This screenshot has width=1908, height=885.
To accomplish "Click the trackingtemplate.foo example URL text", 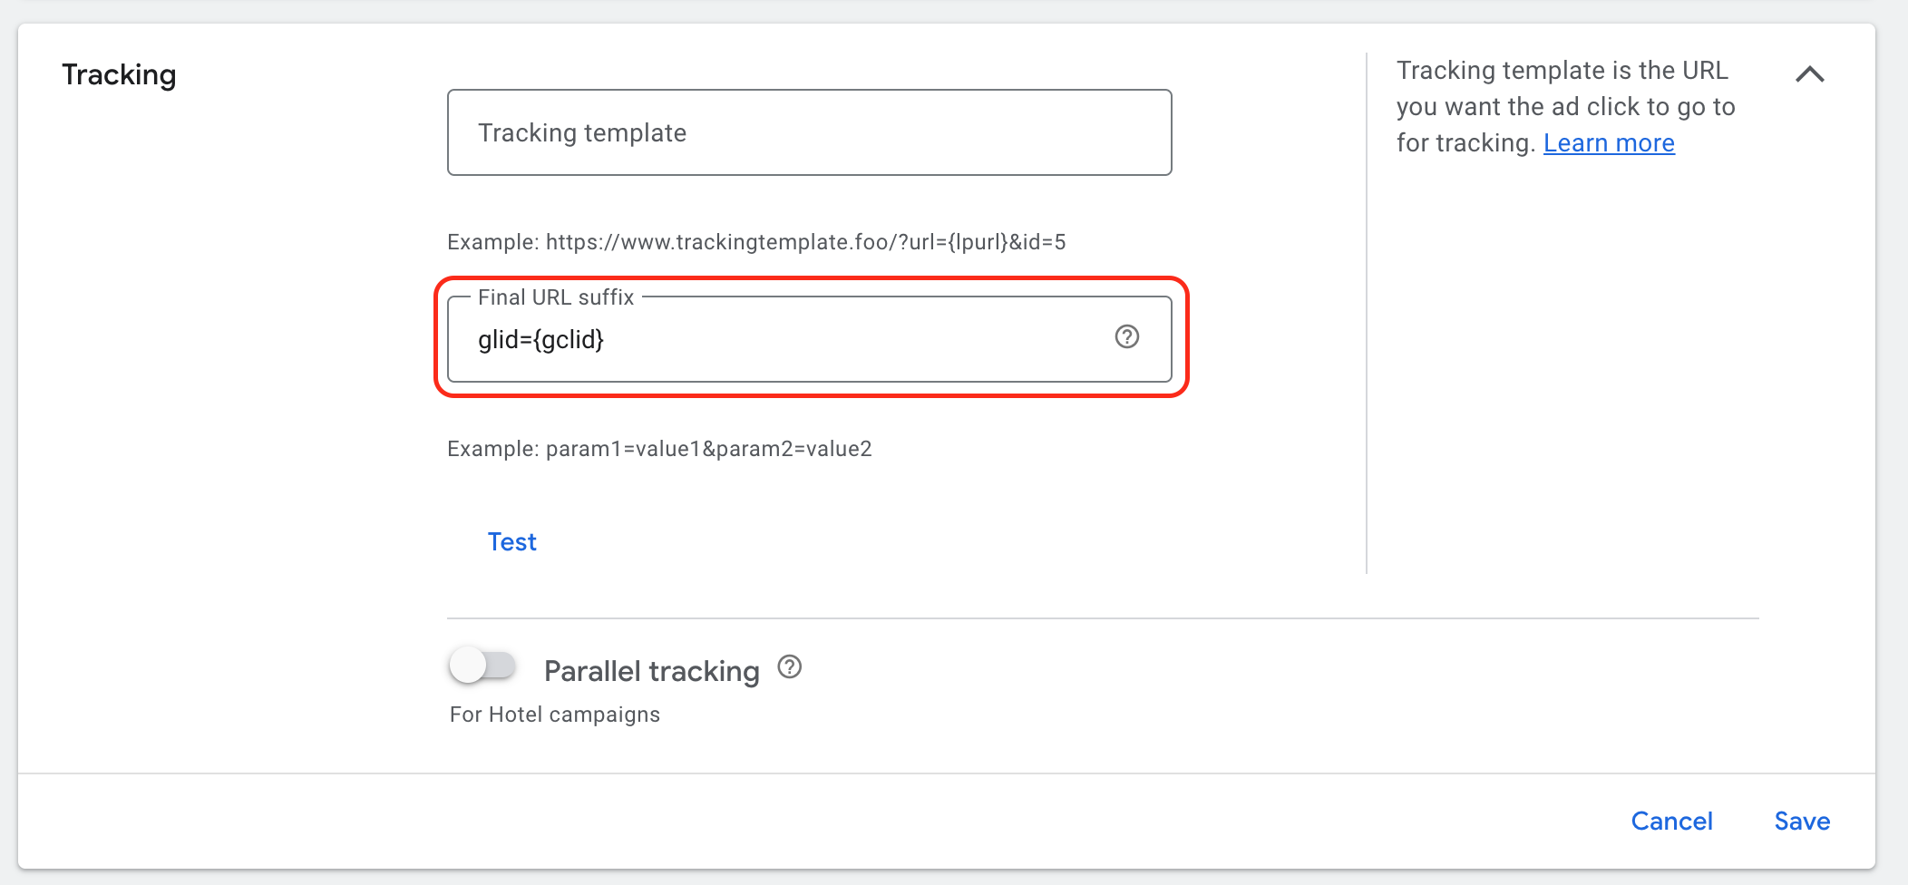I will [x=805, y=242].
